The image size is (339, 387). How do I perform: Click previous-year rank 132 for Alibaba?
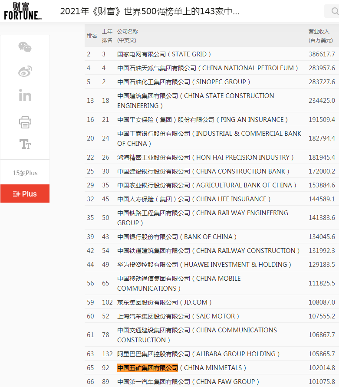(107, 354)
